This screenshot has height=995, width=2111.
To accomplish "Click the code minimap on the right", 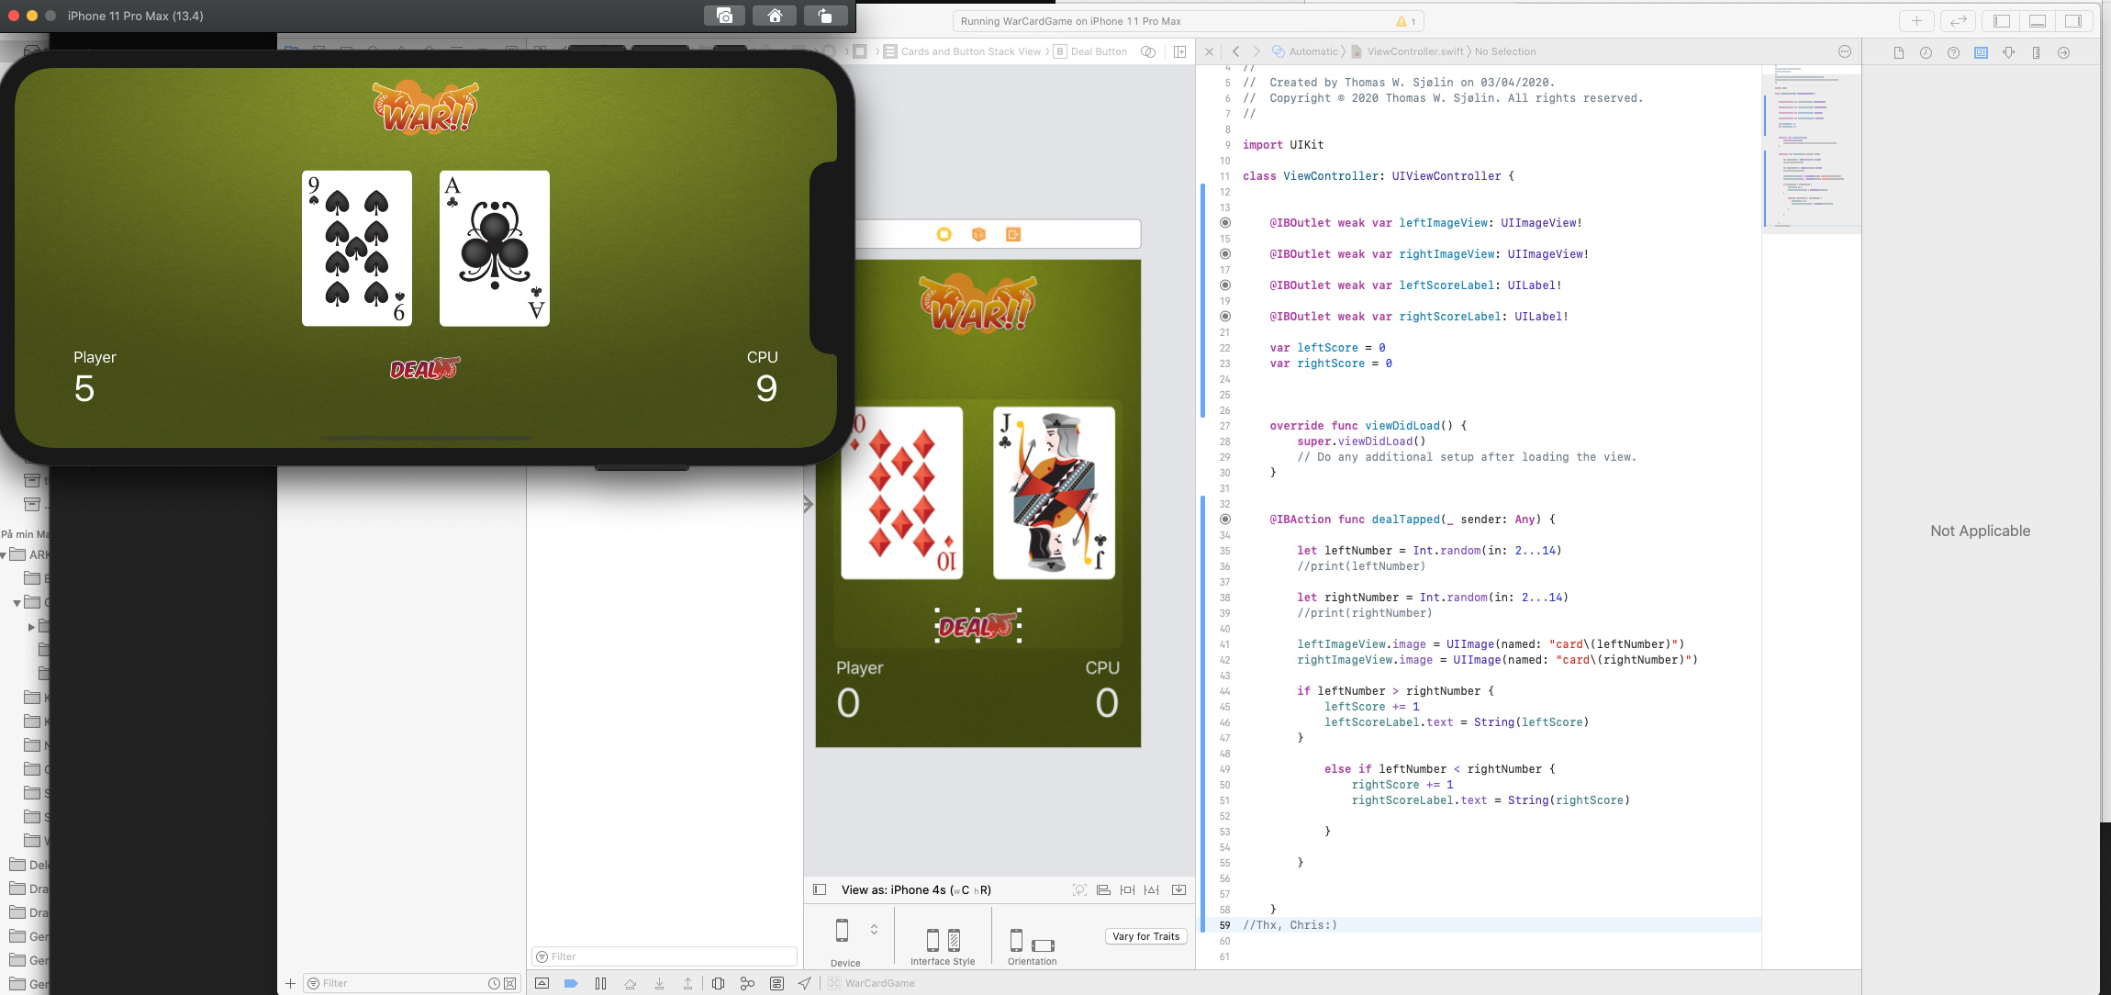I will coord(1810,147).
